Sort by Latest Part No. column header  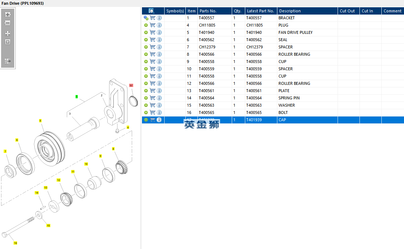click(261, 11)
